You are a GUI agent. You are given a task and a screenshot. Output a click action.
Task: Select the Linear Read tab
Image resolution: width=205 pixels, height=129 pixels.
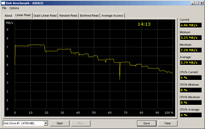pos(23,15)
